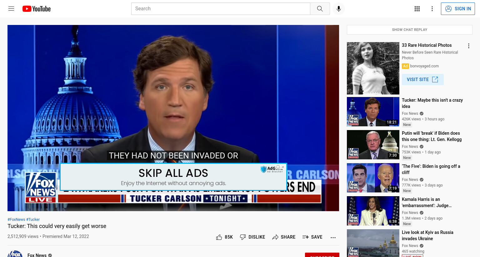The width and height of the screenshot is (480, 257).
Task: Play 'The Five: Biden is going off a cliff'
Action: pyautogui.click(x=431, y=169)
